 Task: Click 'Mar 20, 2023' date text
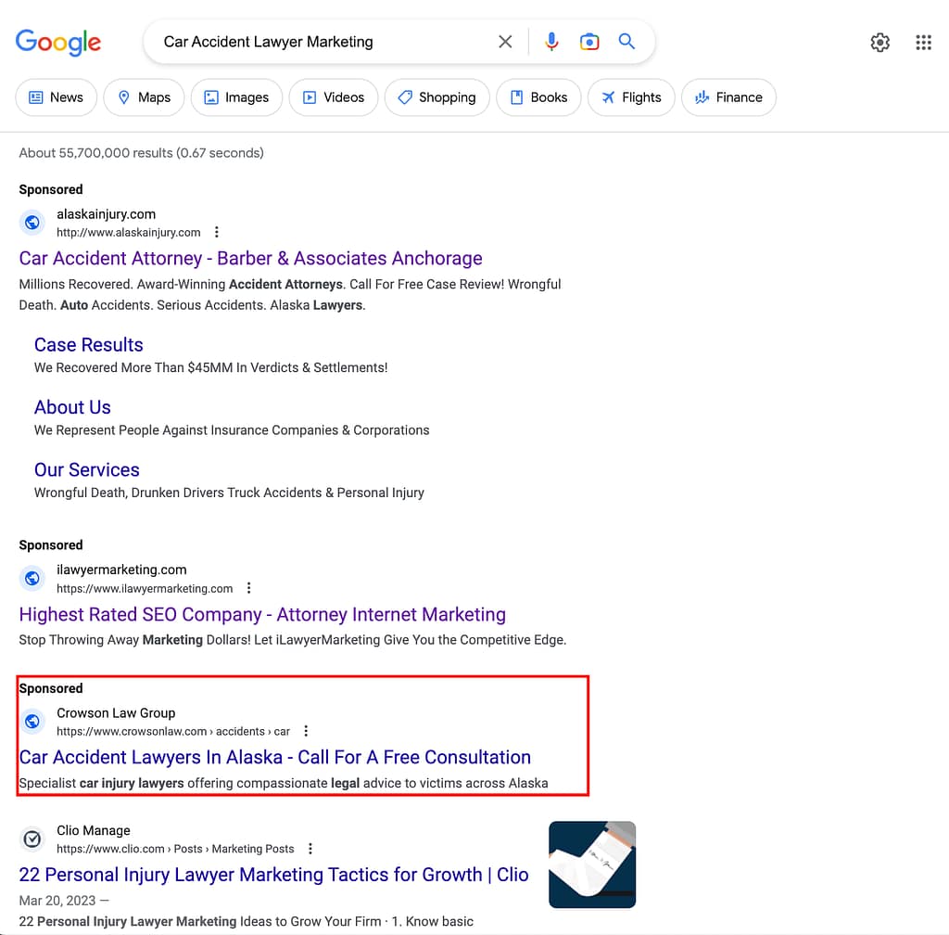(57, 901)
